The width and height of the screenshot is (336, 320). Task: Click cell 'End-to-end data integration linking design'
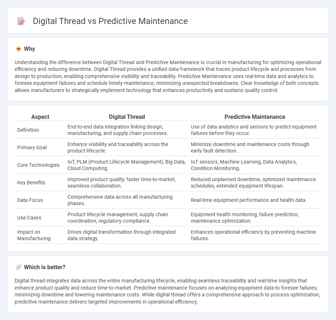127,130
